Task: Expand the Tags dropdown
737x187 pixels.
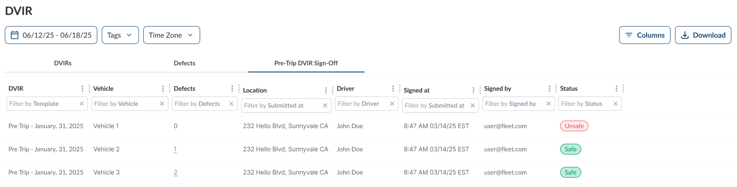Action: coord(120,35)
